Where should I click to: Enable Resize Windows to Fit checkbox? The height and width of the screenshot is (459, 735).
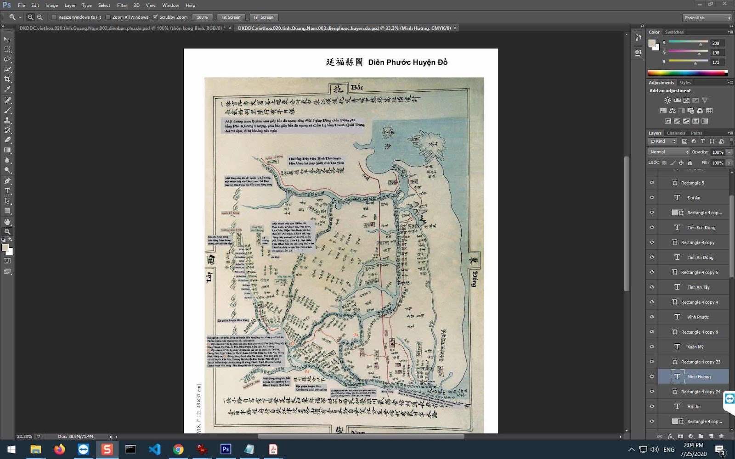(x=54, y=17)
